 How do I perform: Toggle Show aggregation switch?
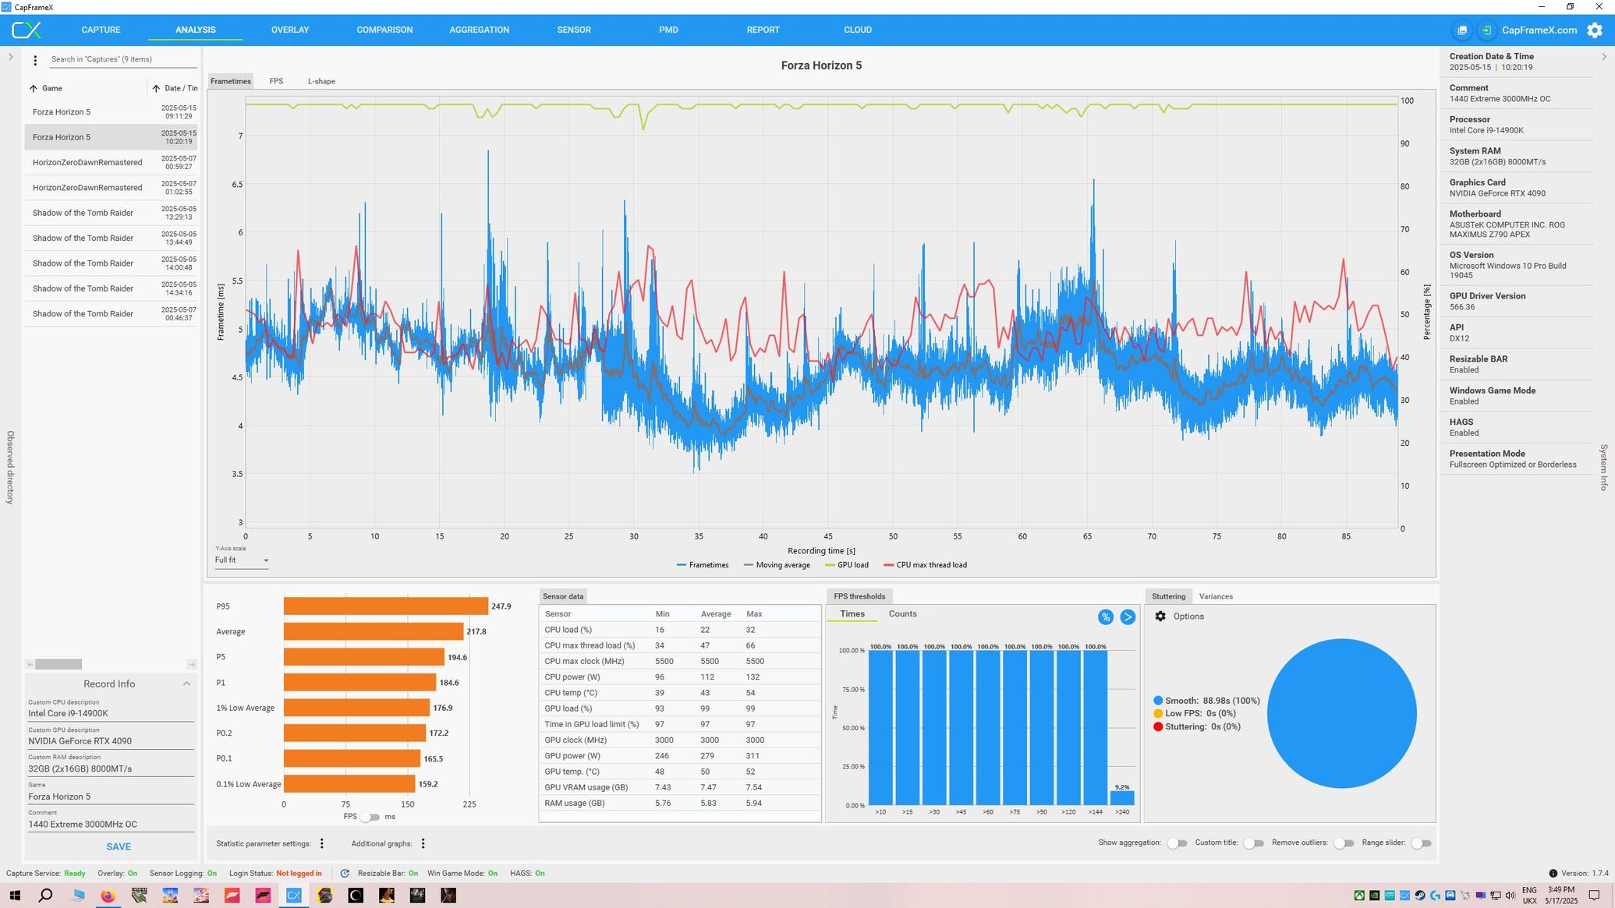pyautogui.click(x=1177, y=843)
